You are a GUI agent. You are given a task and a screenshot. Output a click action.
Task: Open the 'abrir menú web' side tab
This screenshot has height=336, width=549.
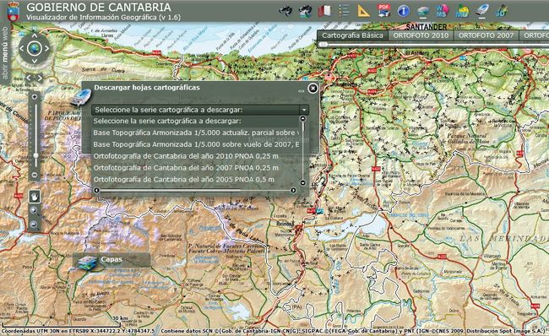[4, 53]
